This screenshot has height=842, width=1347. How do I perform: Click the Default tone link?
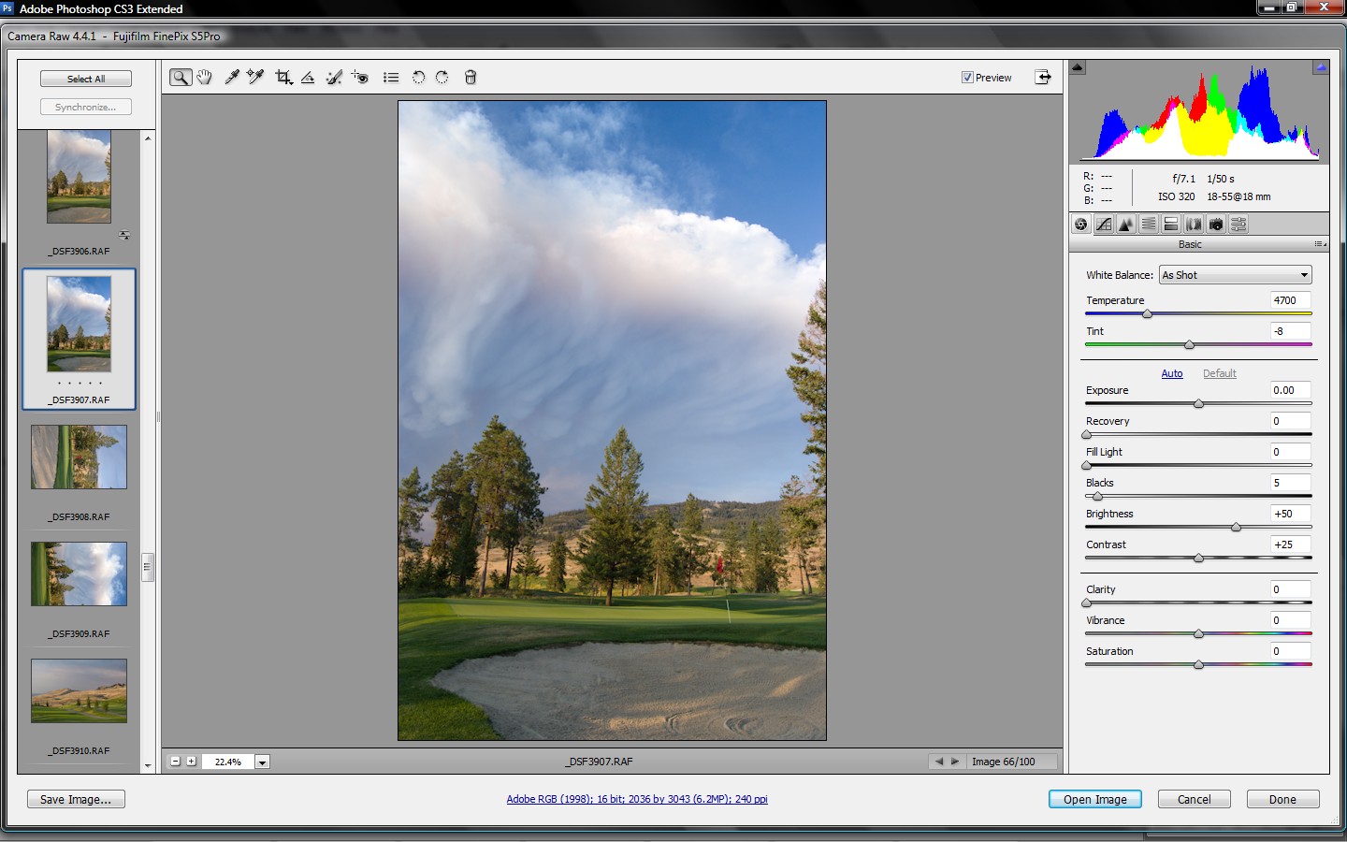pyautogui.click(x=1220, y=373)
